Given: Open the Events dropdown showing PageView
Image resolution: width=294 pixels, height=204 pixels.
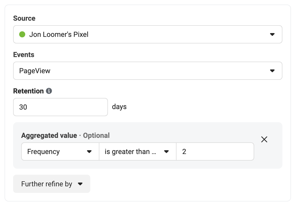Looking at the screenshot, I should (x=148, y=71).
